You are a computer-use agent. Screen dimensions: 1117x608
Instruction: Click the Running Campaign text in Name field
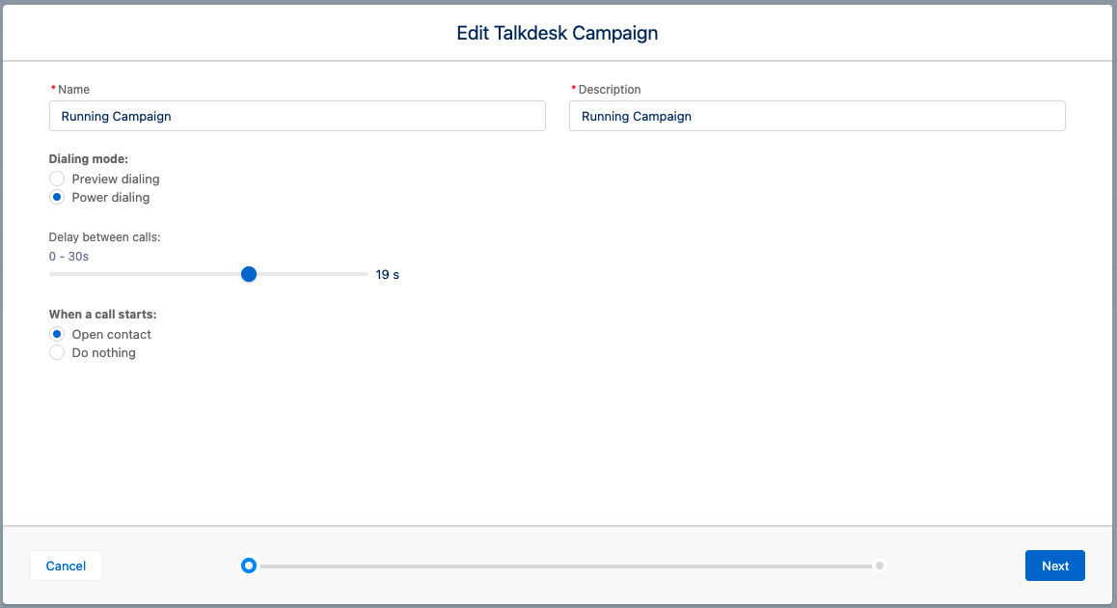tap(114, 116)
